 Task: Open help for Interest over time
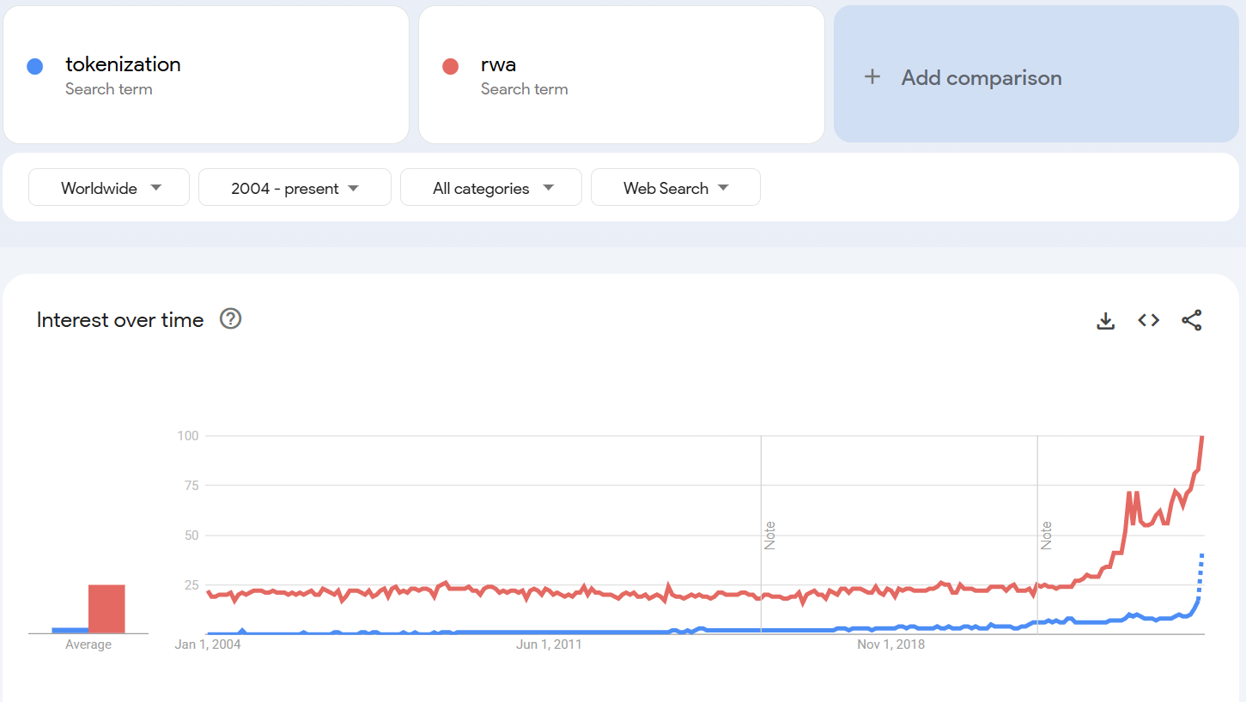tap(230, 319)
